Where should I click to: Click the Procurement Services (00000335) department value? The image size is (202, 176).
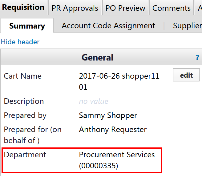click(117, 160)
